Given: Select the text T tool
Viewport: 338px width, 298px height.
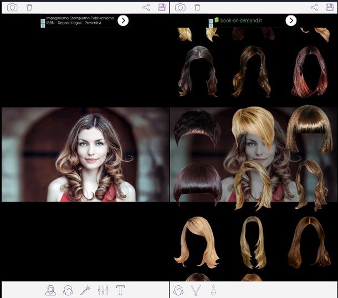Looking at the screenshot, I should click(x=120, y=290).
